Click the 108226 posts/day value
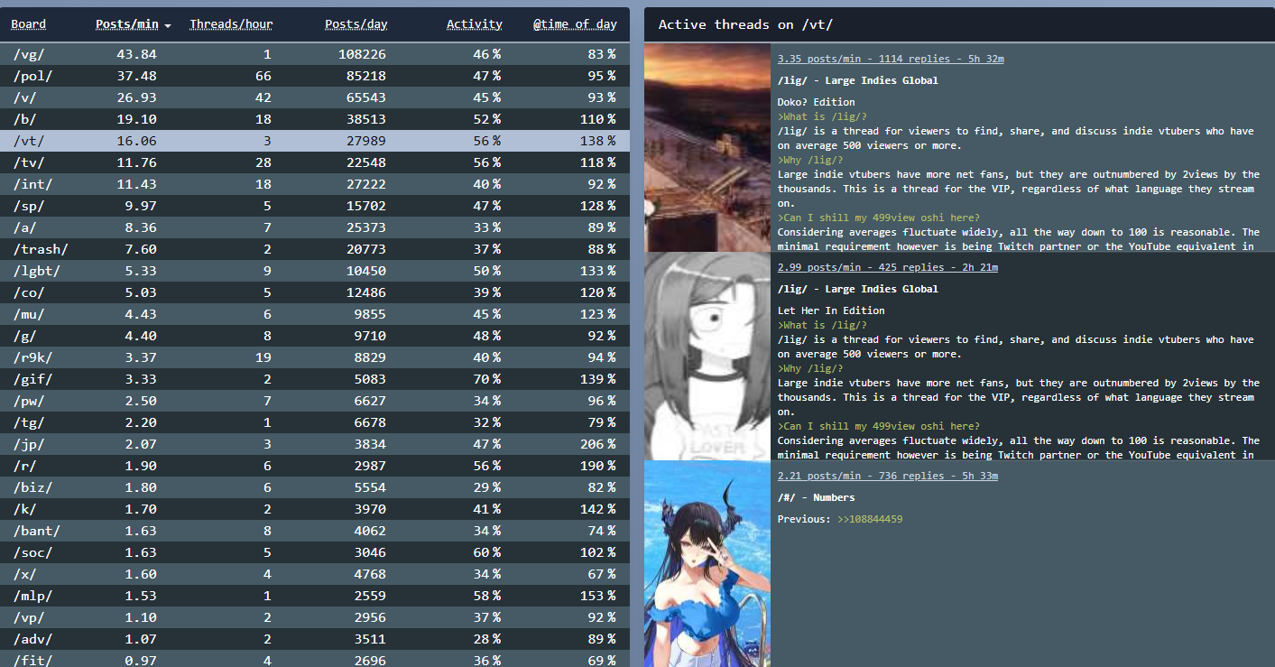Viewport: 1275px width, 667px height. [362, 54]
